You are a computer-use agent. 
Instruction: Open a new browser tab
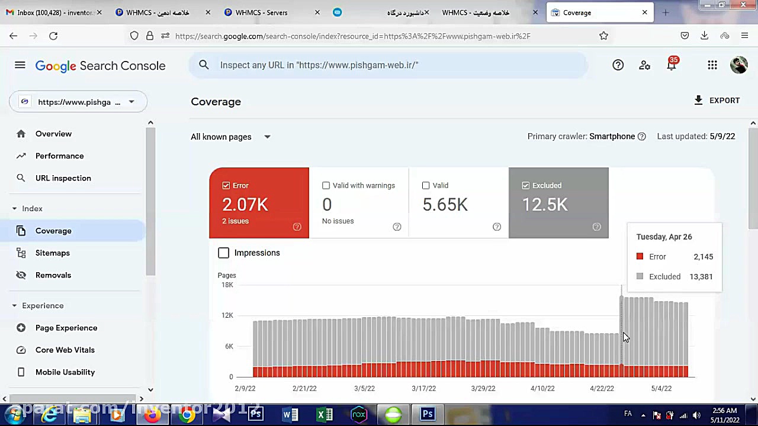point(666,12)
